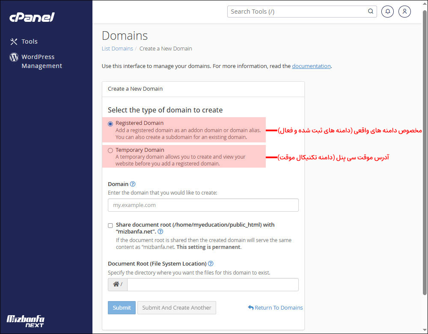Screen dimensions: 428x334
Task: Select the Registered Domain radio button
Action: pos(110,124)
